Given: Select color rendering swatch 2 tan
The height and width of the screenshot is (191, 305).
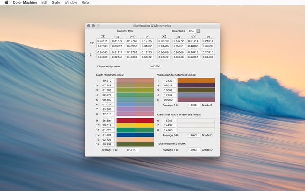Looking at the screenshot, I should [135, 86].
